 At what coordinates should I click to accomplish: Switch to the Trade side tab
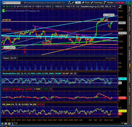point(130,9)
